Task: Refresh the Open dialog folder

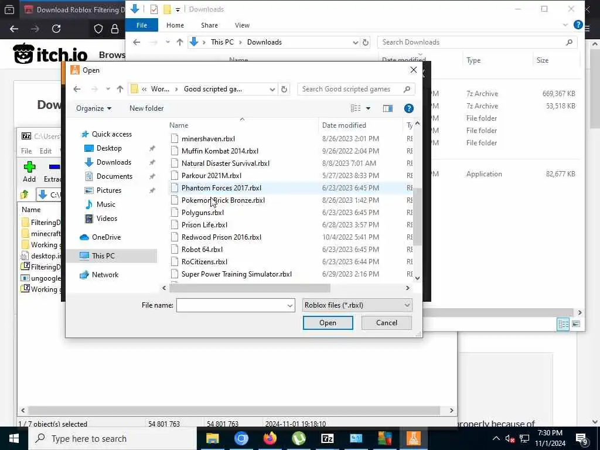Action: click(x=284, y=89)
